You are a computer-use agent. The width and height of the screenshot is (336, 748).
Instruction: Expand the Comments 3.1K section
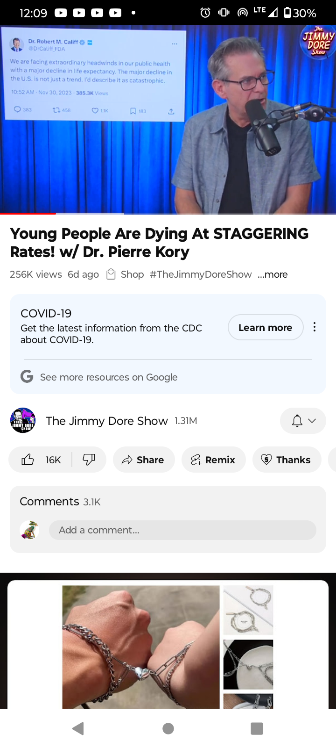pyautogui.click(x=60, y=502)
